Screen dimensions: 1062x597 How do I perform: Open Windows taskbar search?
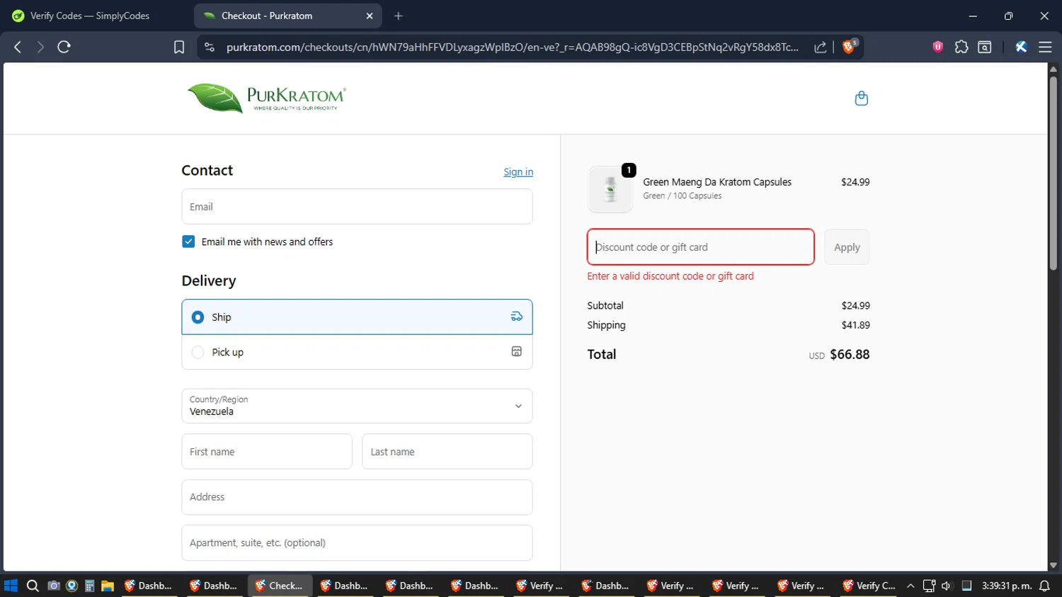pyautogui.click(x=33, y=586)
